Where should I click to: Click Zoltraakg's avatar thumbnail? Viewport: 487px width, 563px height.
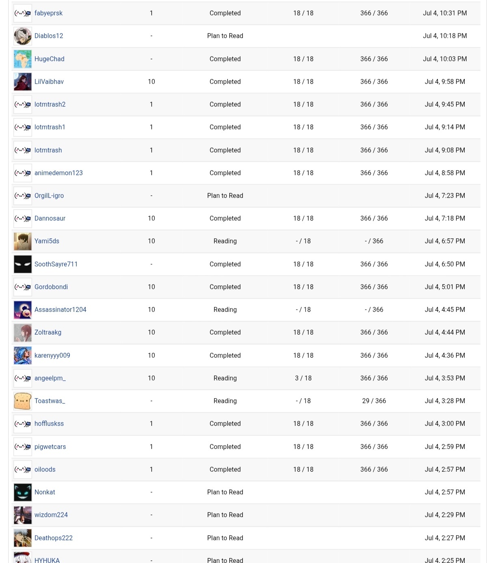coord(22,332)
